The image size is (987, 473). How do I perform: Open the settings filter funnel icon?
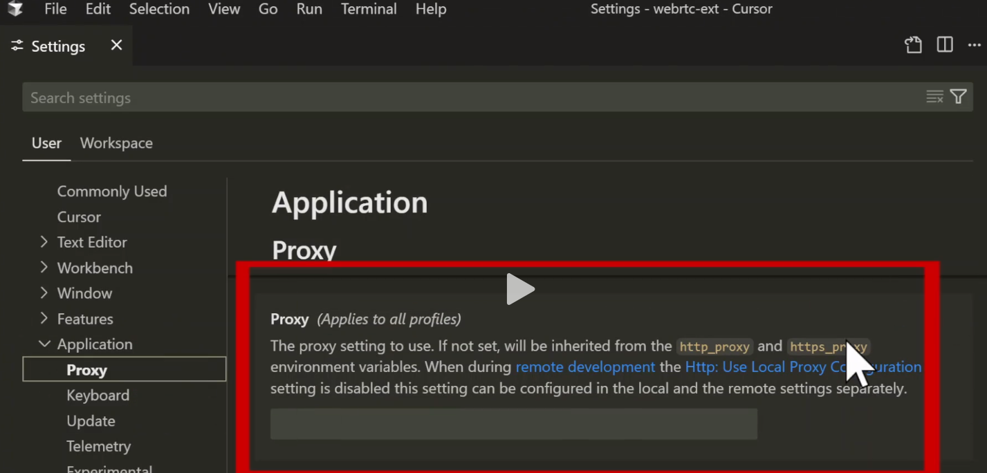coord(958,98)
